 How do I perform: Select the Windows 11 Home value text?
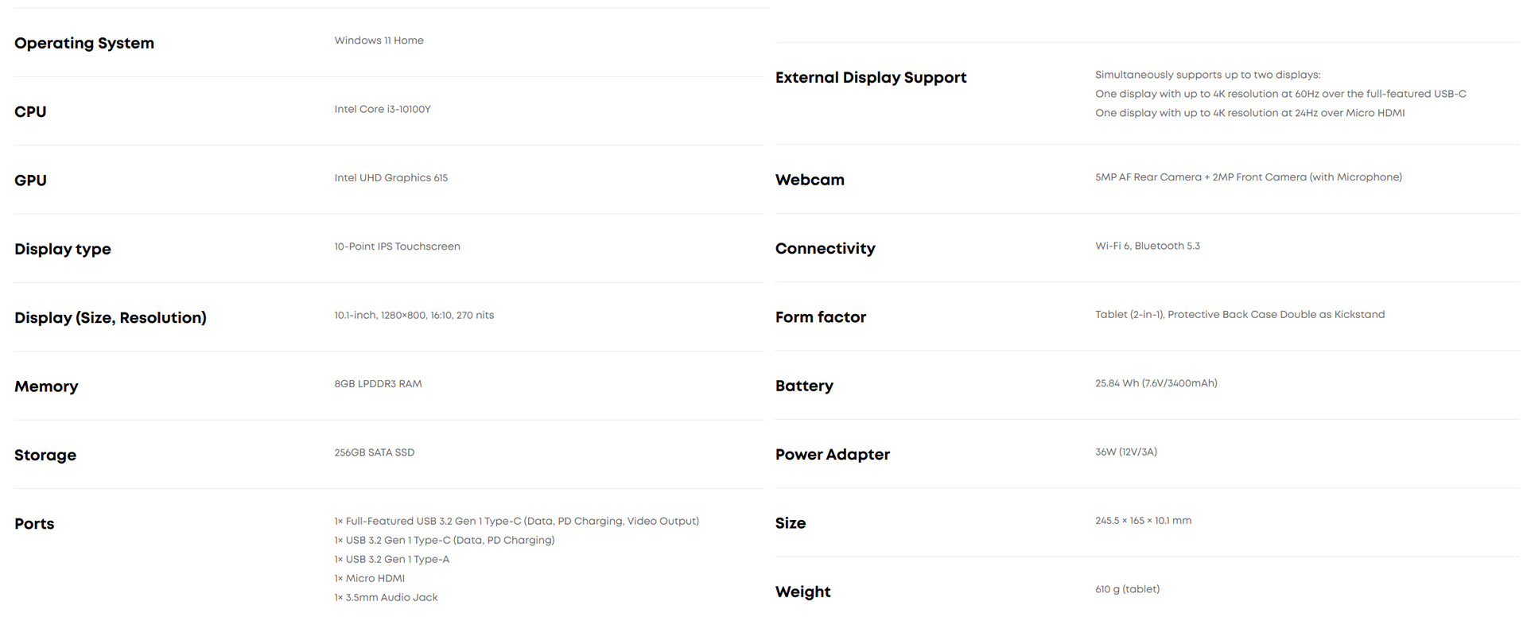tap(379, 41)
